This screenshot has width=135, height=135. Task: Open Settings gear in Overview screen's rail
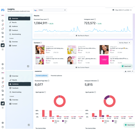coord(3,64)
